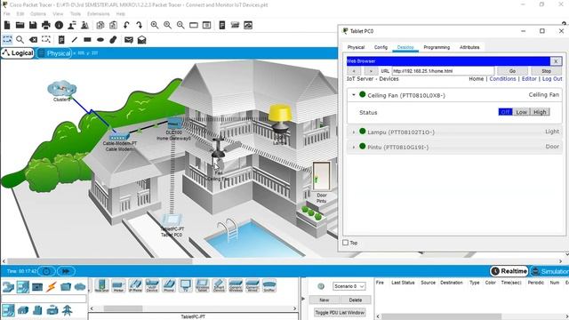Switch to Physical tab in Tablet PC0
This screenshot has height=320, width=569.
pos(356,47)
